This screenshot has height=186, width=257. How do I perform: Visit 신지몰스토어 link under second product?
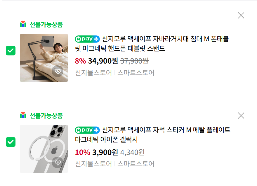click(93, 164)
